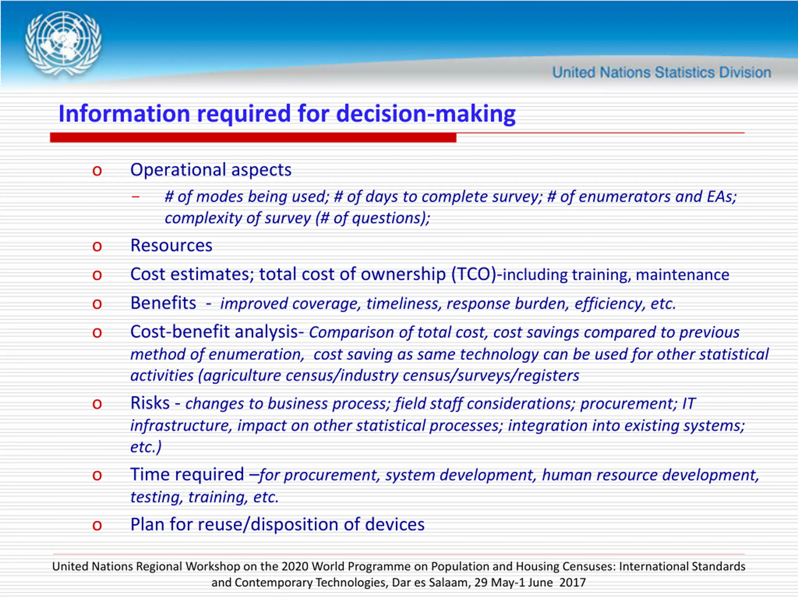Click the Risks bullet marker
Image resolution: width=798 pixels, height=599 pixels.
pyautogui.click(x=97, y=404)
